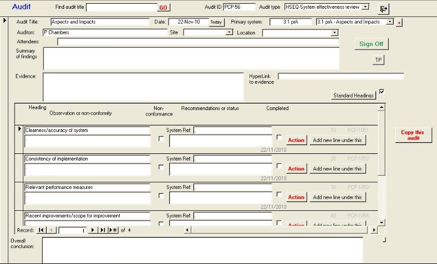437x264 pixels.
Task: Open the Primary system description dropdown
Action: pyautogui.click(x=390, y=22)
